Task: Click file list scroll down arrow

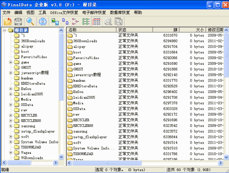Action: tap(226, 157)
